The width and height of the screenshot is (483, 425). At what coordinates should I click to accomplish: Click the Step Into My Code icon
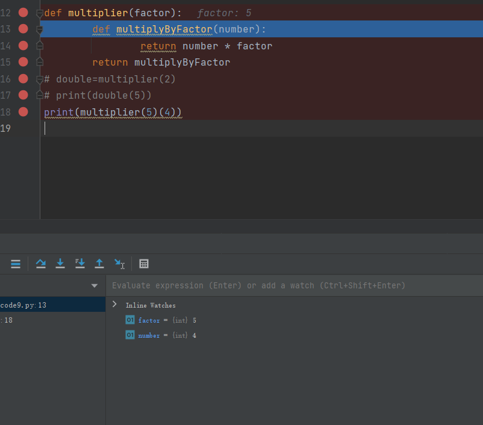[x=79, y=264]
